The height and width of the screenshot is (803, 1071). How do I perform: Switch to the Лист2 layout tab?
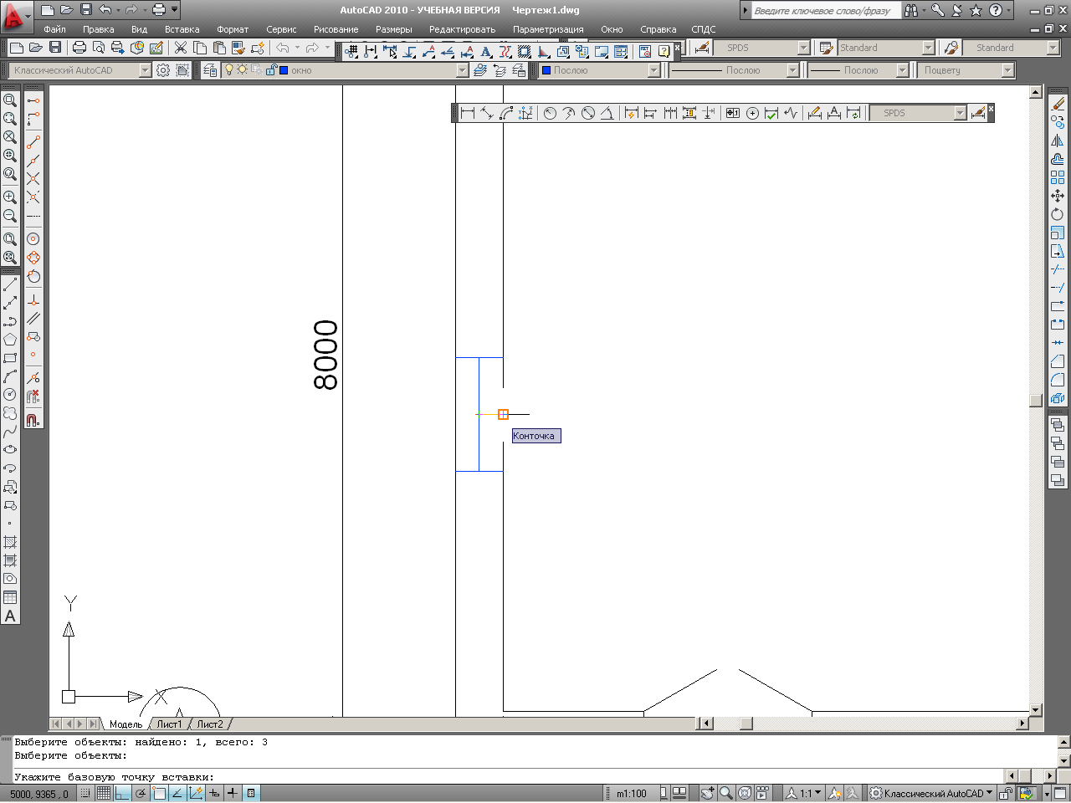click(x=210, y=724)
